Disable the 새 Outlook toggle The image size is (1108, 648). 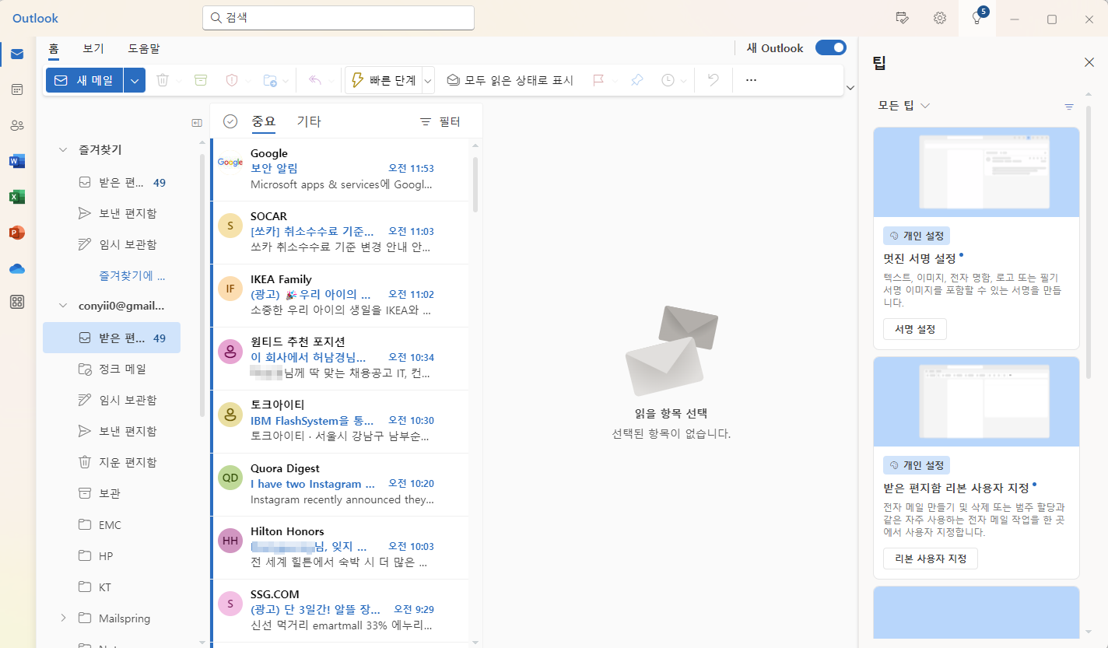click(830, 47)
